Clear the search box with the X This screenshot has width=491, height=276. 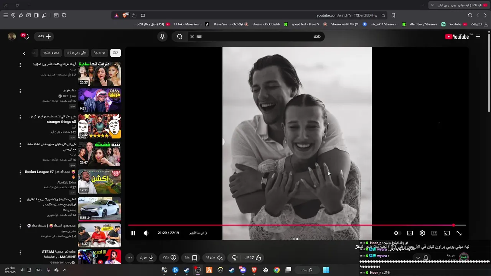(192, 36)
